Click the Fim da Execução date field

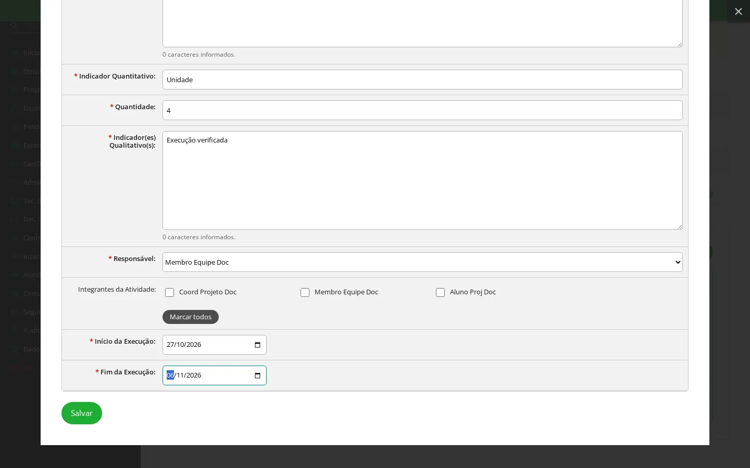tap(215, 375)
